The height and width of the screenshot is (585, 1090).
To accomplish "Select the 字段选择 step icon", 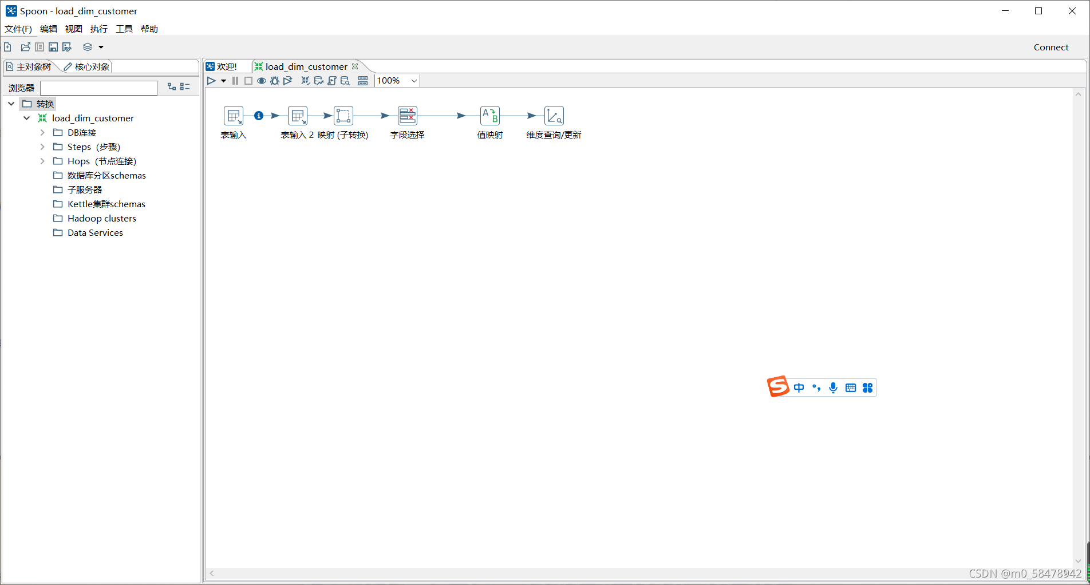I will pos(408,116).
